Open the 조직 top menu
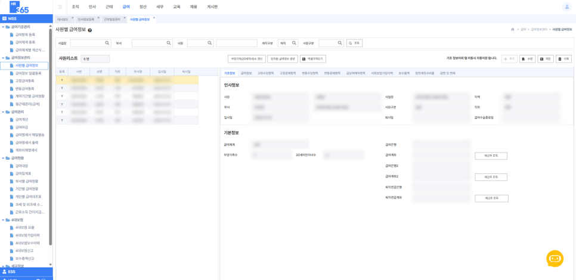The height and width of the screenshot is (280, 576). pos(75,7)
